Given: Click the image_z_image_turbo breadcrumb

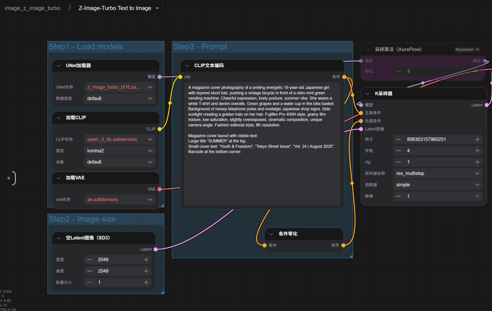Looking at the screenshot, I should 32,8.
